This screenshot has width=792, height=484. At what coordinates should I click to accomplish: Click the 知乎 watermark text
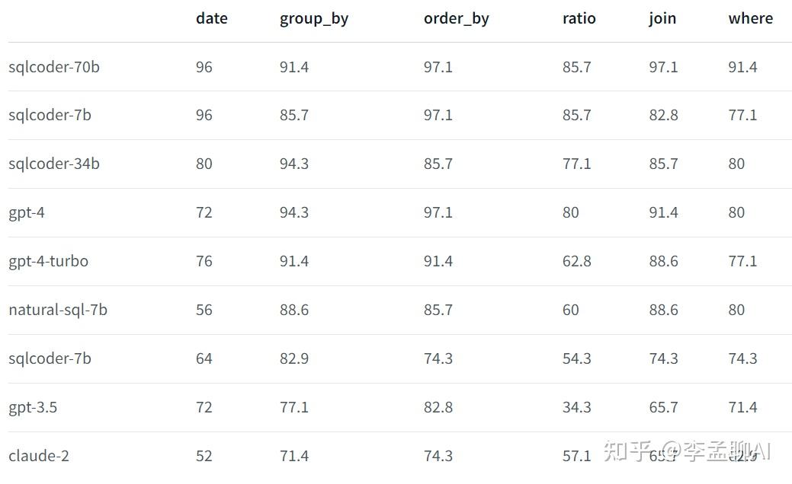pos(627,451)
